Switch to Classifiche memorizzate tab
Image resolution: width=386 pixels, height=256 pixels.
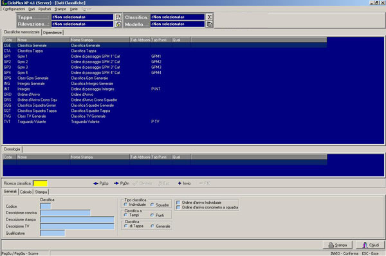tap(22, 32)
